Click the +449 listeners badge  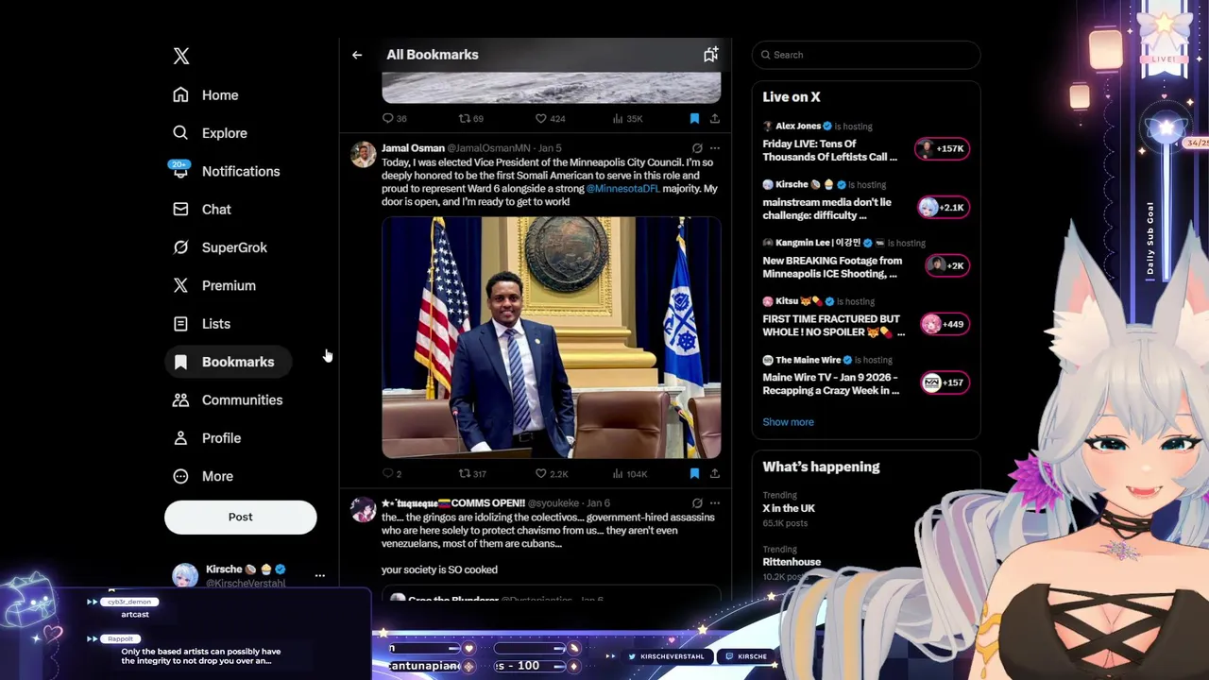click(945, 324)
